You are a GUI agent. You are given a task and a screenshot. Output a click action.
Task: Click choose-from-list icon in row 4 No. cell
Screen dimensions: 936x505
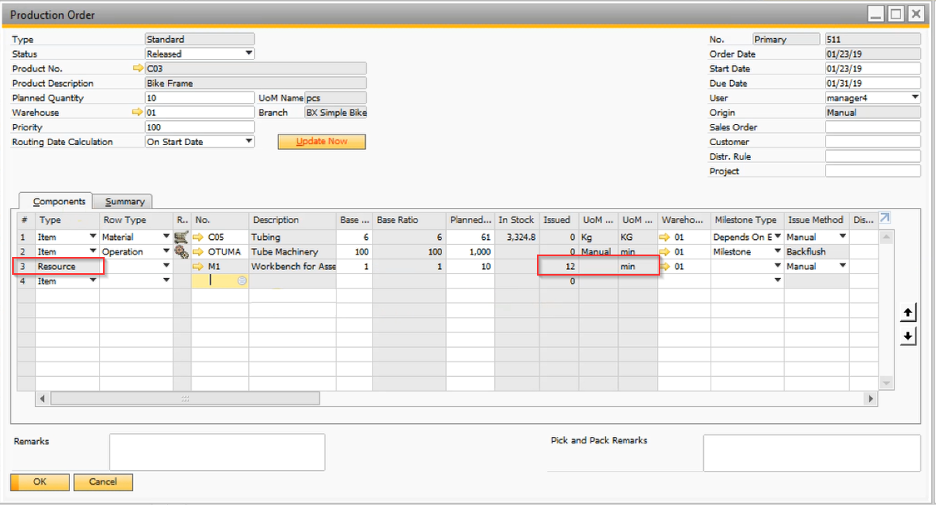[x=242, y=281]
